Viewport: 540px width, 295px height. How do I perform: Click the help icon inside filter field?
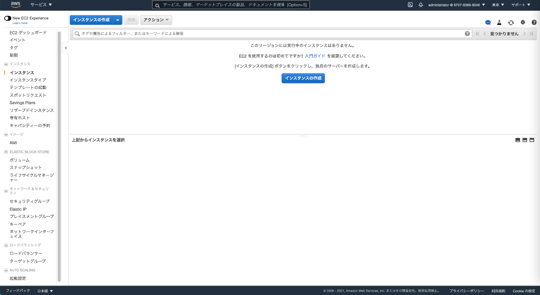tap(467, 34)
